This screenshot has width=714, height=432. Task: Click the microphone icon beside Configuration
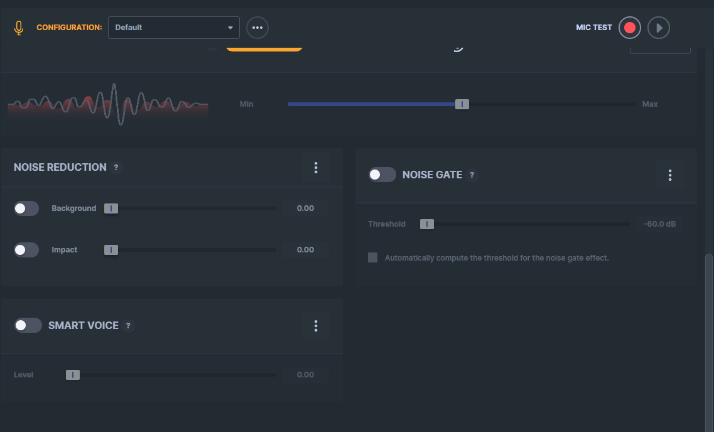click(x=19, y=28)
